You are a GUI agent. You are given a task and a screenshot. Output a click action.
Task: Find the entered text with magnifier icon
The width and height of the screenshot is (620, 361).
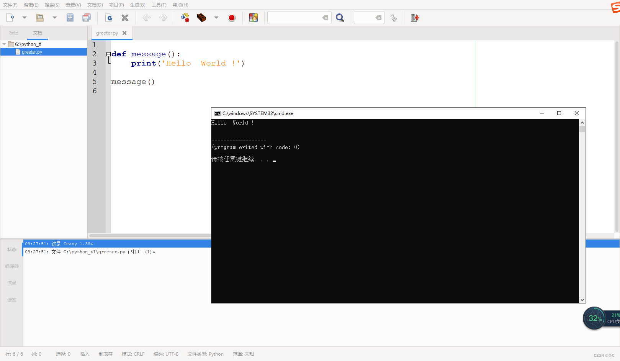[x=340, y=18]
